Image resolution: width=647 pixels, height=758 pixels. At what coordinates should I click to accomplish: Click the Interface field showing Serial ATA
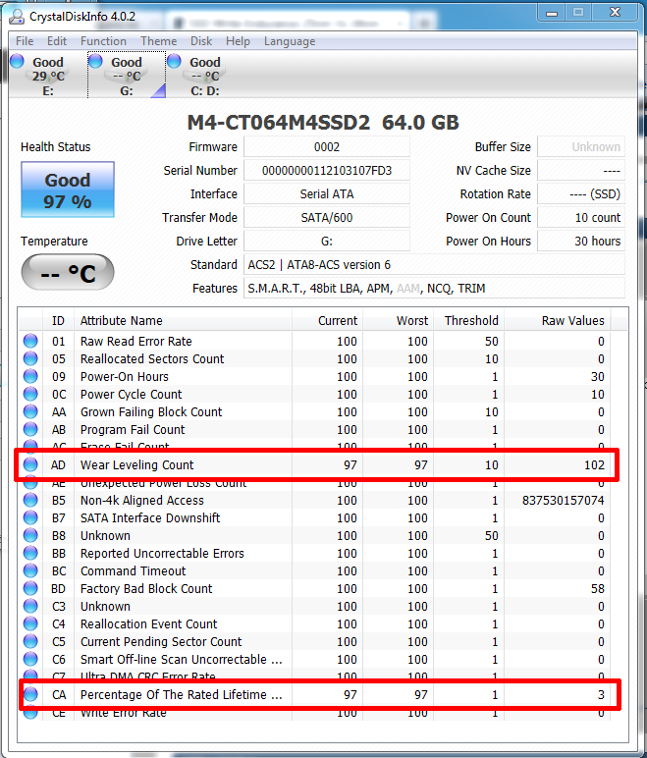tap(327, 193)
